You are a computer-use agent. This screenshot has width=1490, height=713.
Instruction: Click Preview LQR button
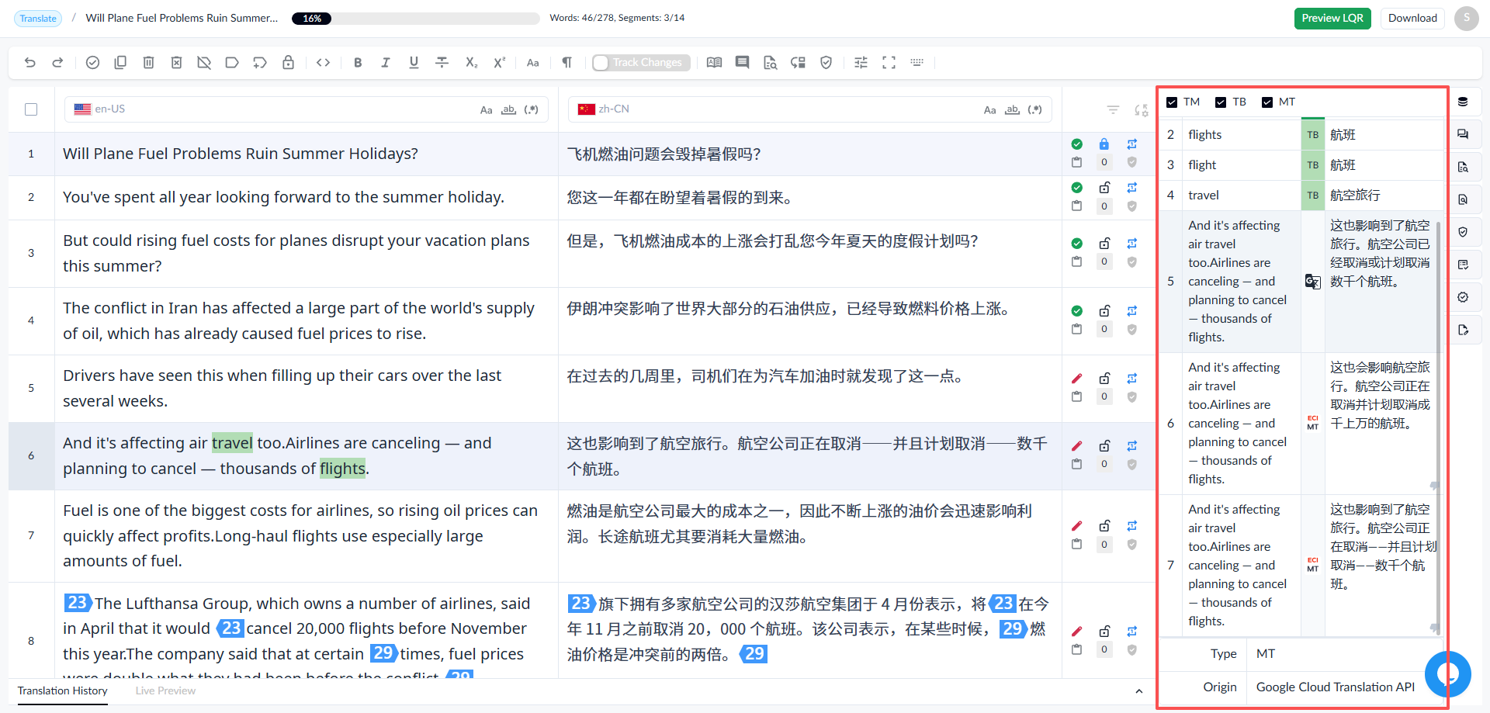pyautogui.click(x=1332, y=19)
